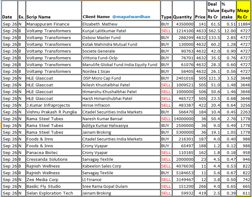Image resolution: width=252 pixels, height=197 pixels.
Task: Select price 419 cell
Action: coord(200,193)
